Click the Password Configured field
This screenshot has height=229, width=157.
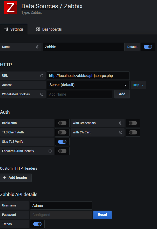pos(61,215)
